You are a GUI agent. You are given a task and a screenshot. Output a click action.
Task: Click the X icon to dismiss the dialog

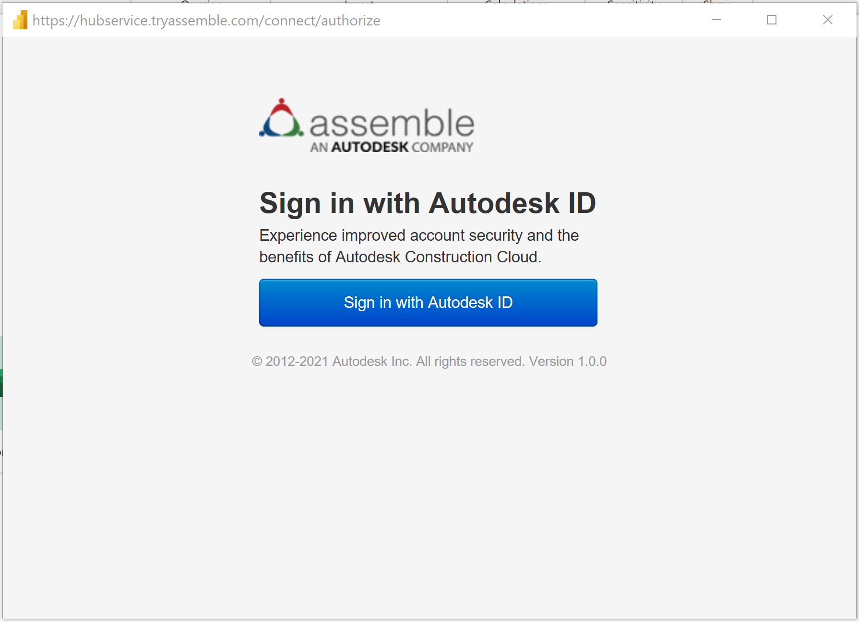coord(827,20)
